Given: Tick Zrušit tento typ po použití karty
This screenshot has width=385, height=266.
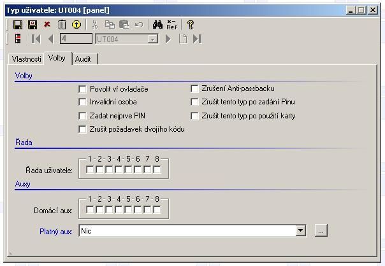Looking at the screenshot, I should point(195,116).
